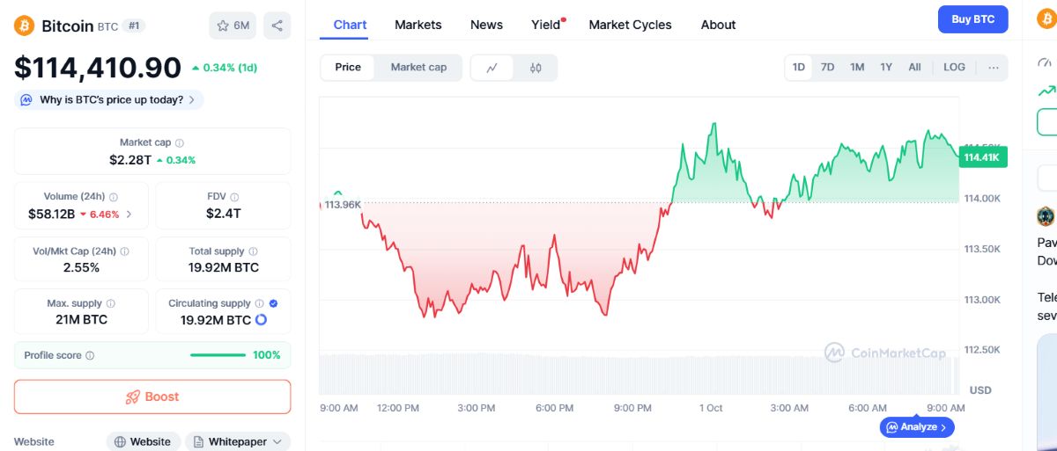Click the rocket icon in Boost button
Image resolution: width=1057 pixels, height=451 pixels.
[133, 397]
